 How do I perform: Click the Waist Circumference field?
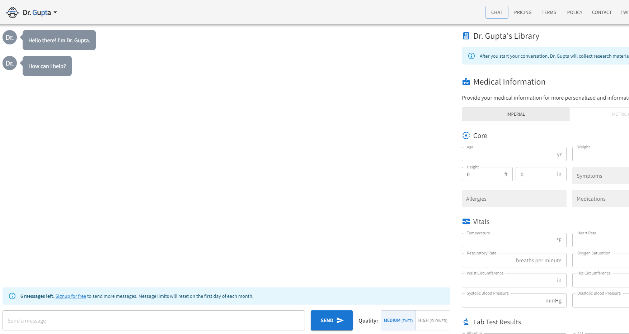click(514, 280)
